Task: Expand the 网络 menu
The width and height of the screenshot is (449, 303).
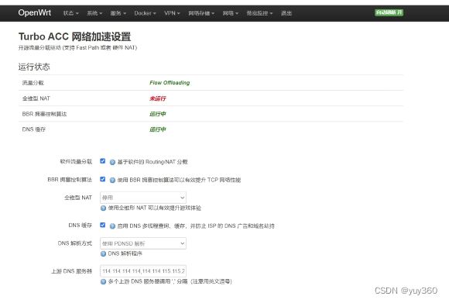Action: 231,13
